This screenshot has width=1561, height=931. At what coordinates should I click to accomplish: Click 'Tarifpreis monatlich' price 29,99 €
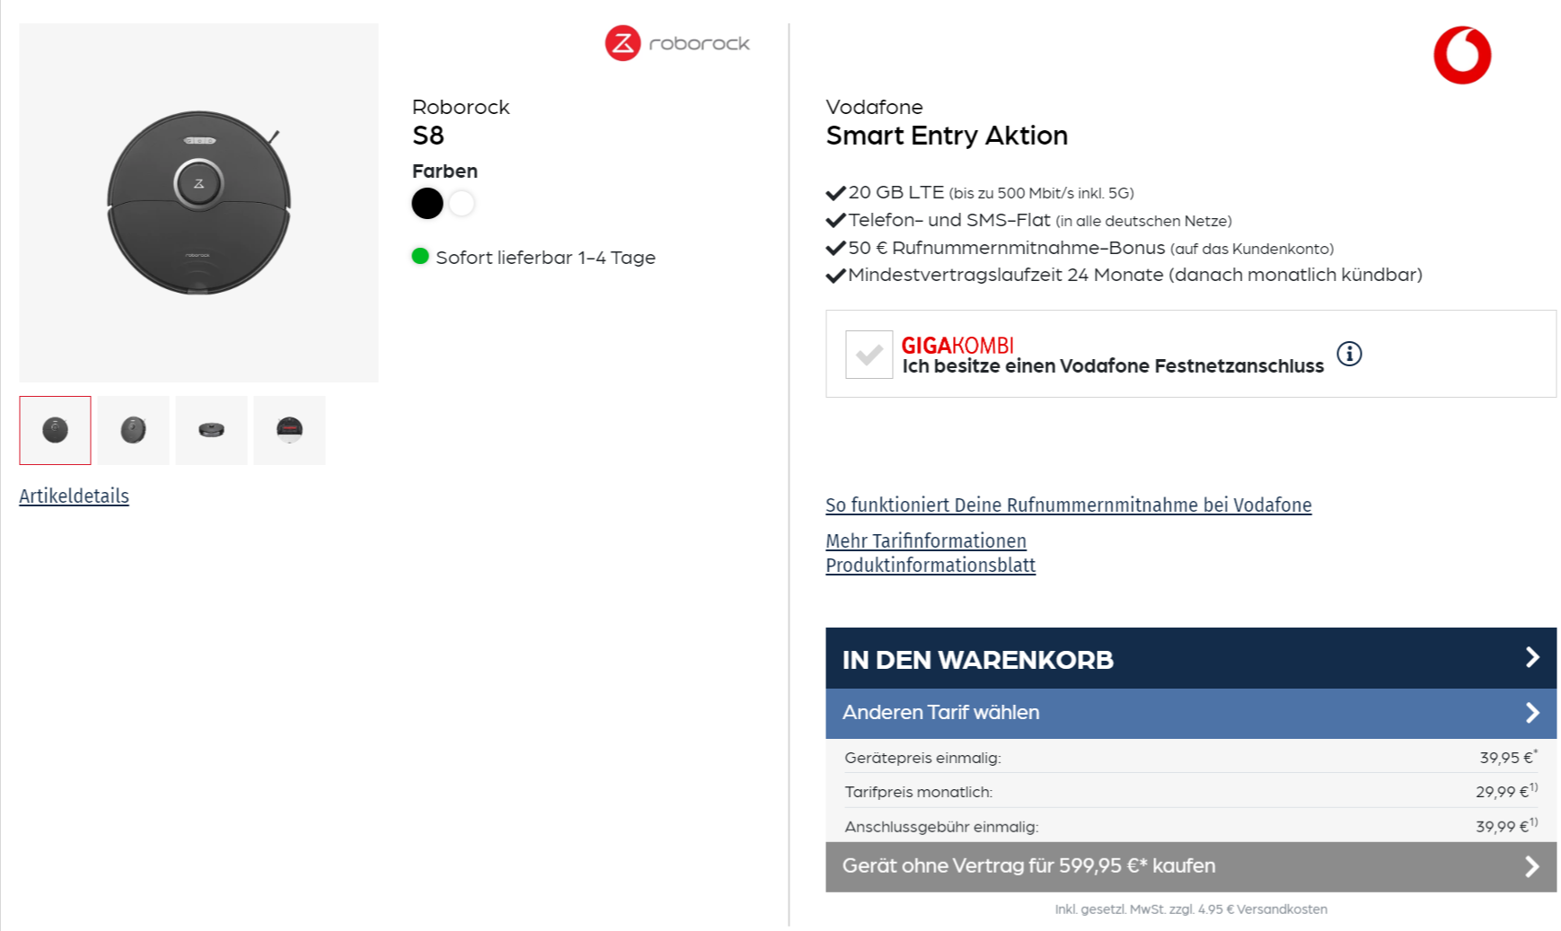click(x=1506, y=791)
